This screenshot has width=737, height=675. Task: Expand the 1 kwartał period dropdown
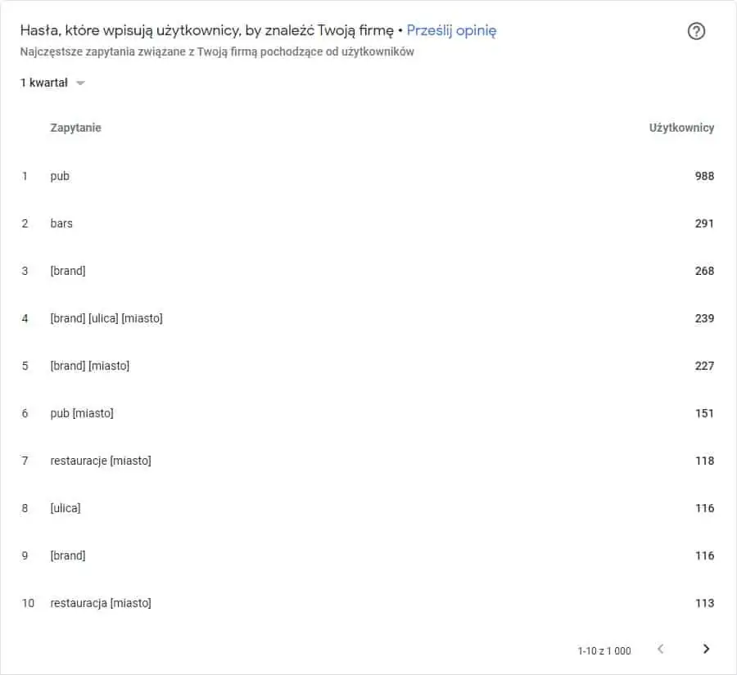[x=52, y=83]
